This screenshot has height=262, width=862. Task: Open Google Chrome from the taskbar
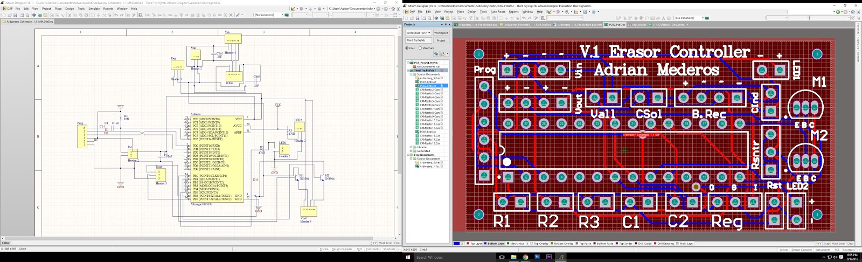(x=525, y=257)
